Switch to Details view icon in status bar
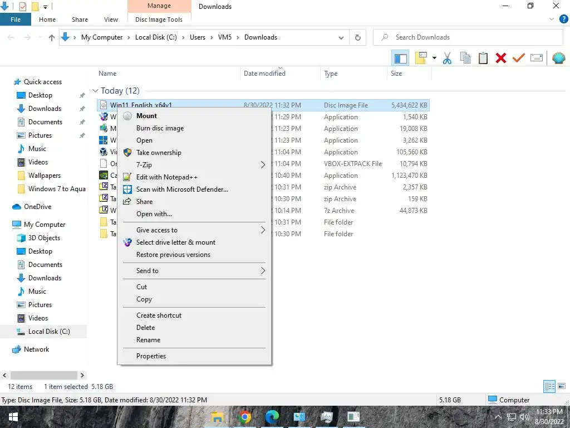The width and height of the screenshot is (570, 428). (x=549, y=386)
